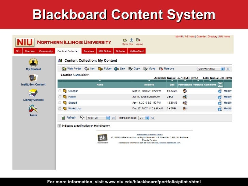Screen dimensions: 248x186
Task: Open the Start Workflow dropdown
Action: pyautogui.click(x=211, y=69)
